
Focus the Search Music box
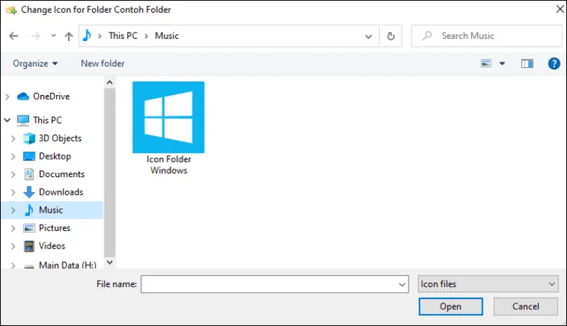[487, 35]
